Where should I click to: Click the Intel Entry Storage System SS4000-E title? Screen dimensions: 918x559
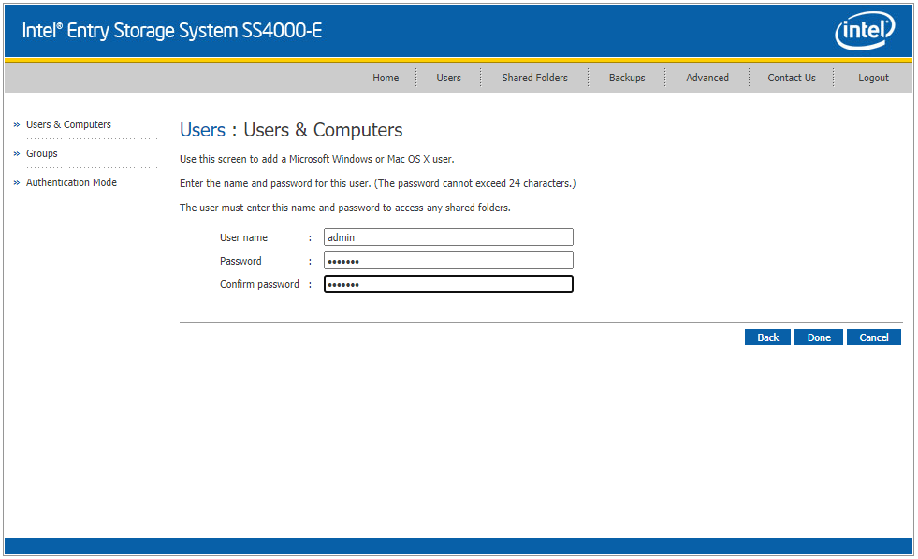171,31
